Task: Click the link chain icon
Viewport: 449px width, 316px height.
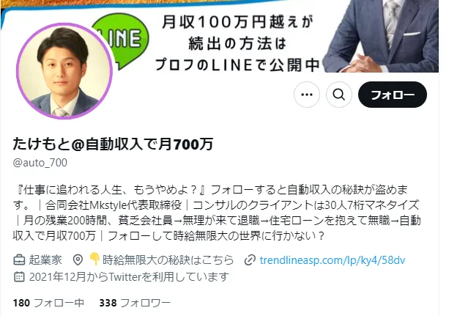Action: [x=250, y=260]
